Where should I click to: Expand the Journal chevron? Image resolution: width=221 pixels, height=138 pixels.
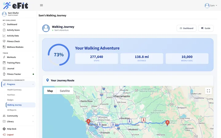(x=33, y=68)
